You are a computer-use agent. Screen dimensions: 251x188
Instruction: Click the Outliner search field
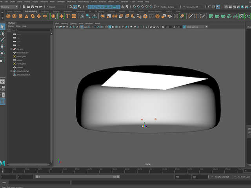(30, 30)
